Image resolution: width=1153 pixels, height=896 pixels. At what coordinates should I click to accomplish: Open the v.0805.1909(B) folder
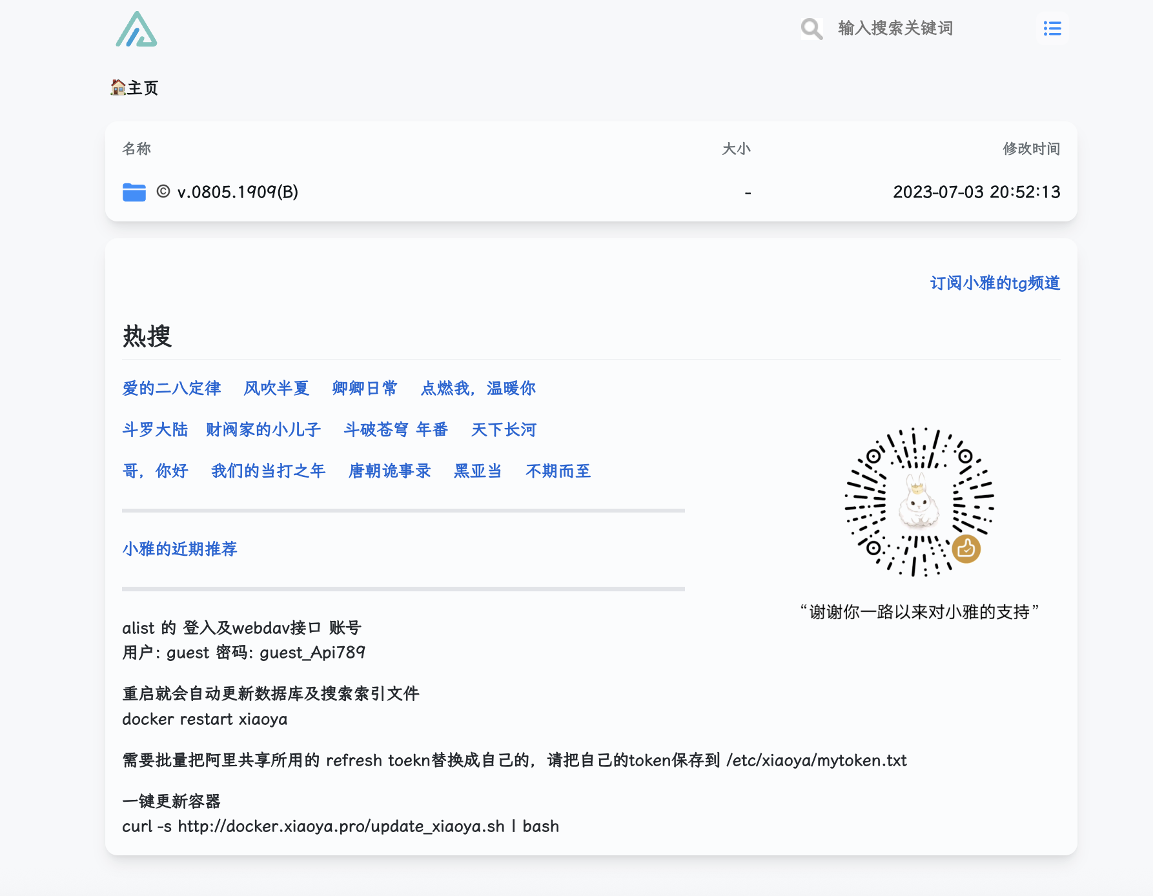237,192
